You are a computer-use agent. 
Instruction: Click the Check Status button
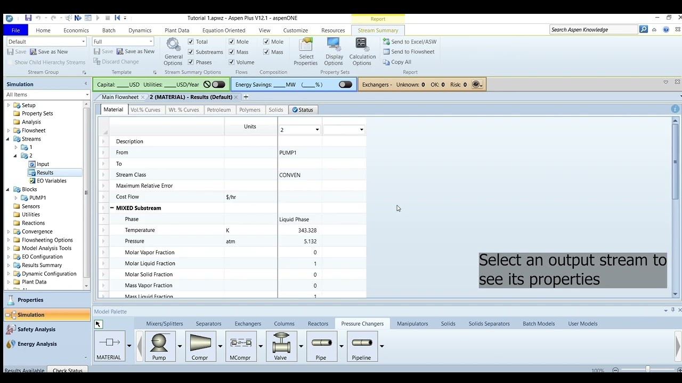[x=68, y=371]
